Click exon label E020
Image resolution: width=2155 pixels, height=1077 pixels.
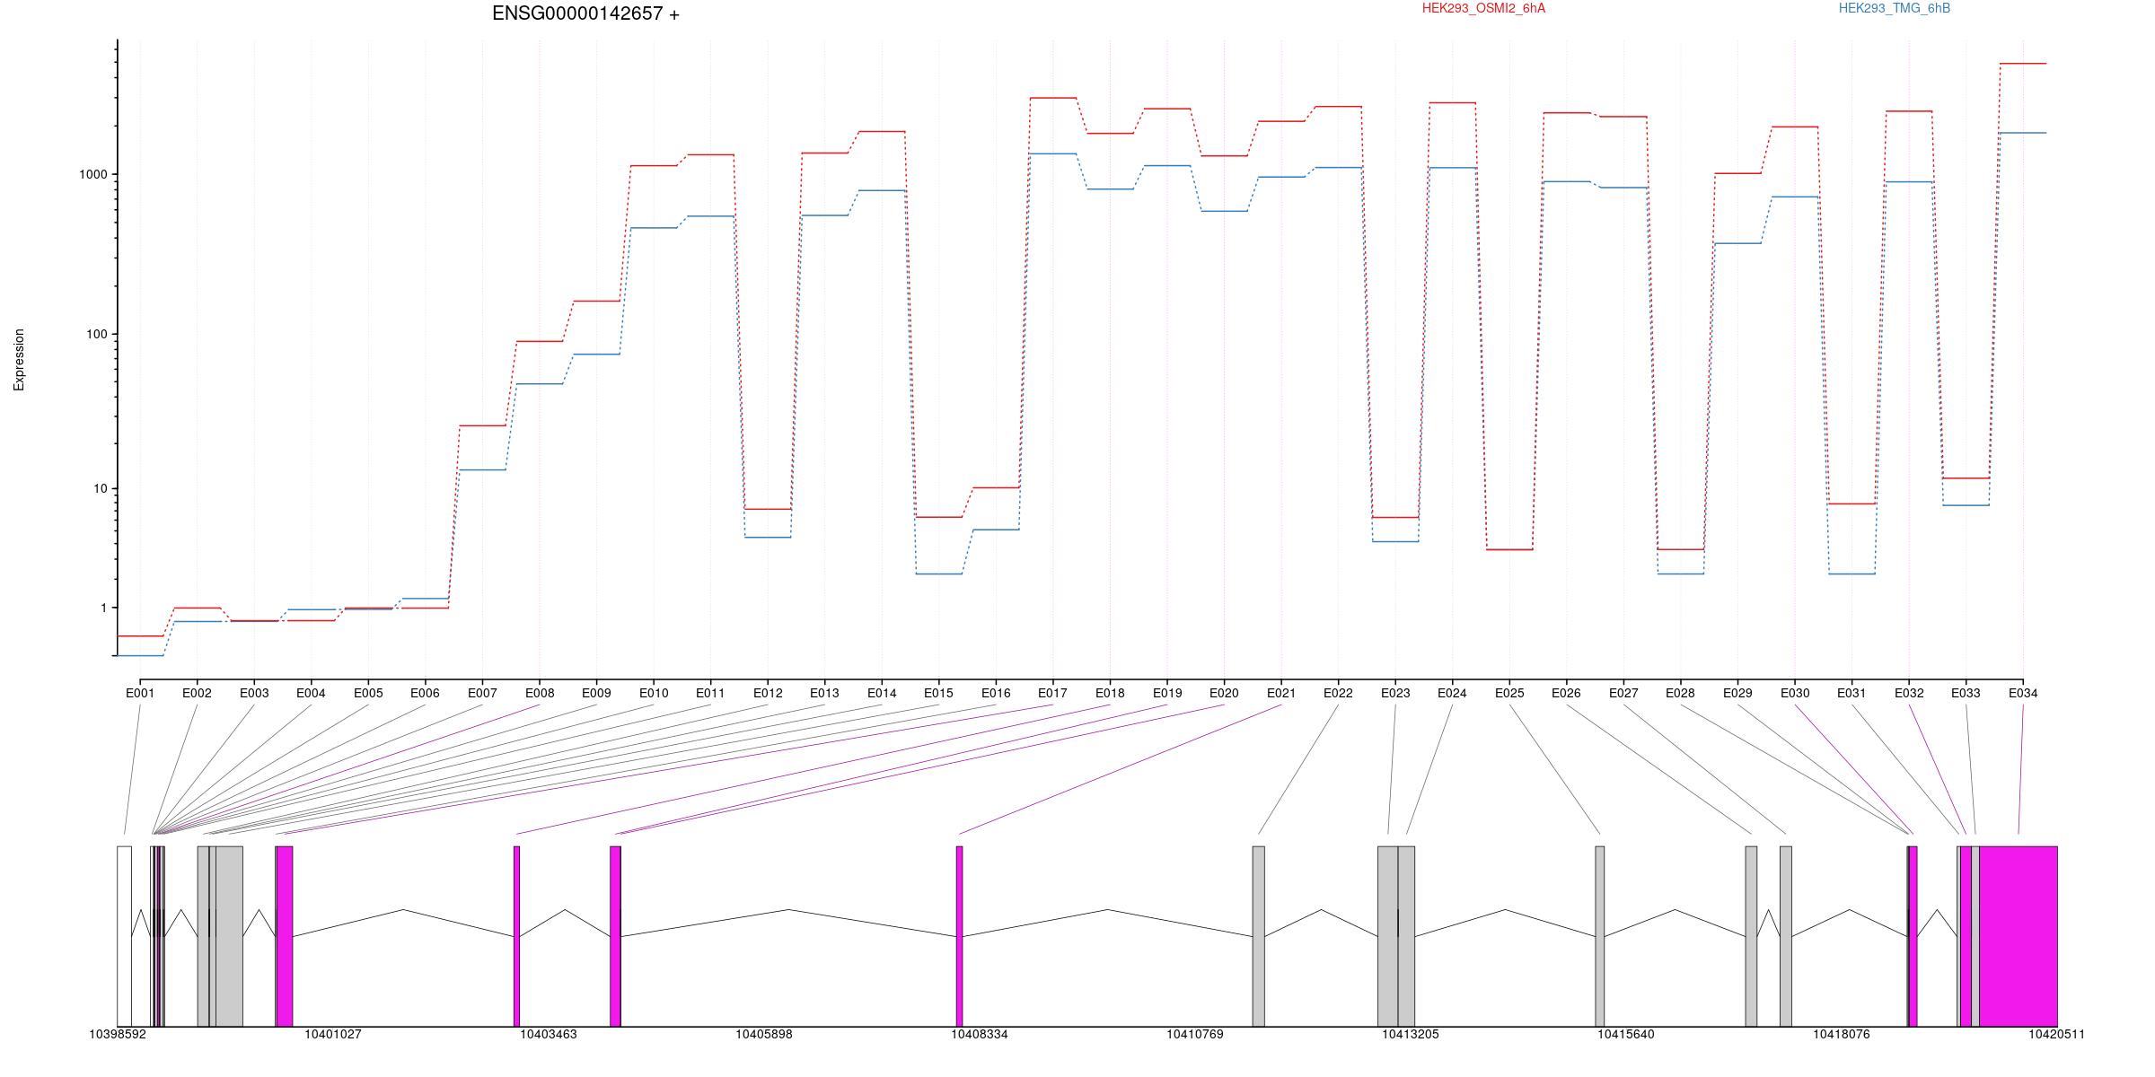pyautogui.click(x=1224, y=693)
